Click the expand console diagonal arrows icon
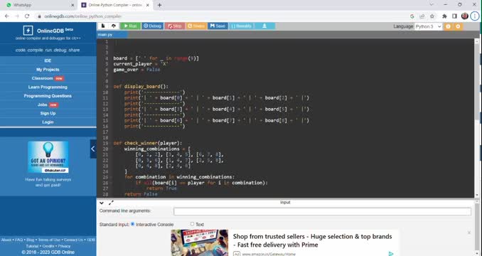Viewport: 482px width, 256px height. coord(111,203)
